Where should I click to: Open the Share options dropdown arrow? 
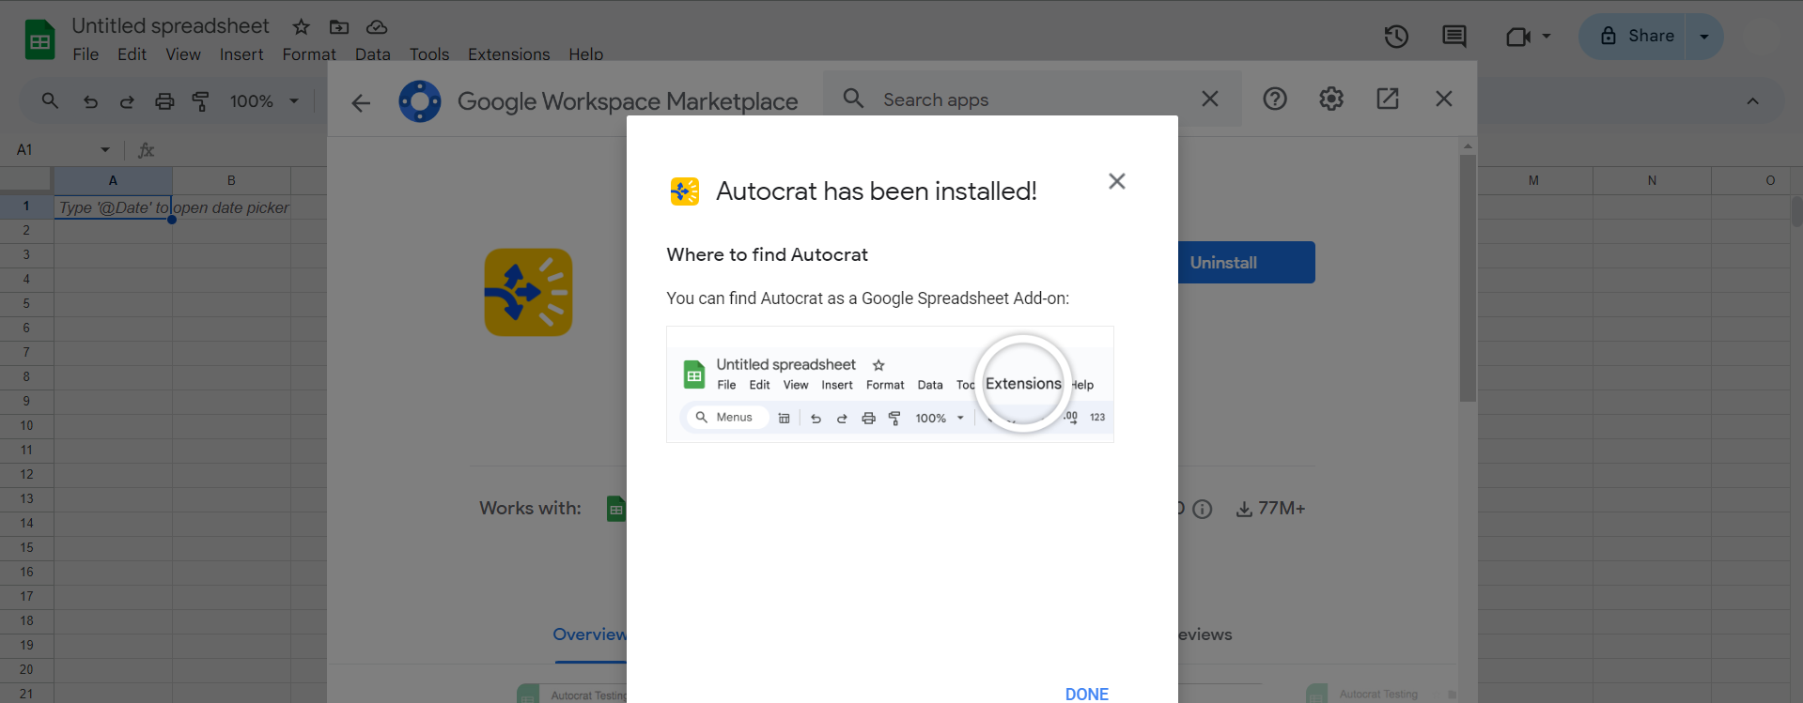[1704, 37]
